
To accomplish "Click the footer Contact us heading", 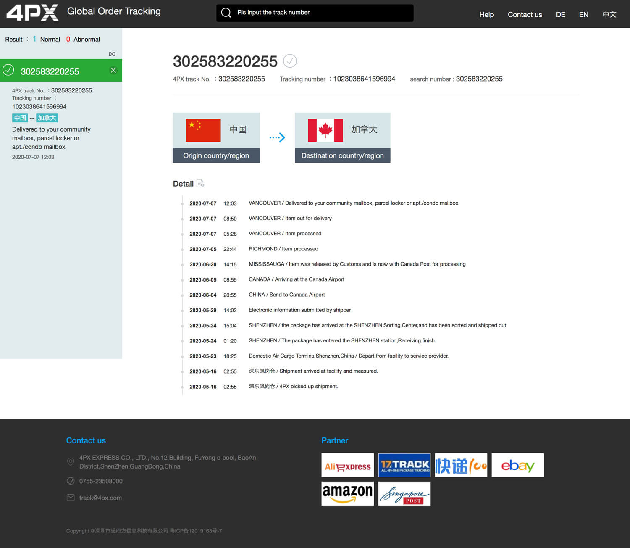I will (x=86, y=440).
